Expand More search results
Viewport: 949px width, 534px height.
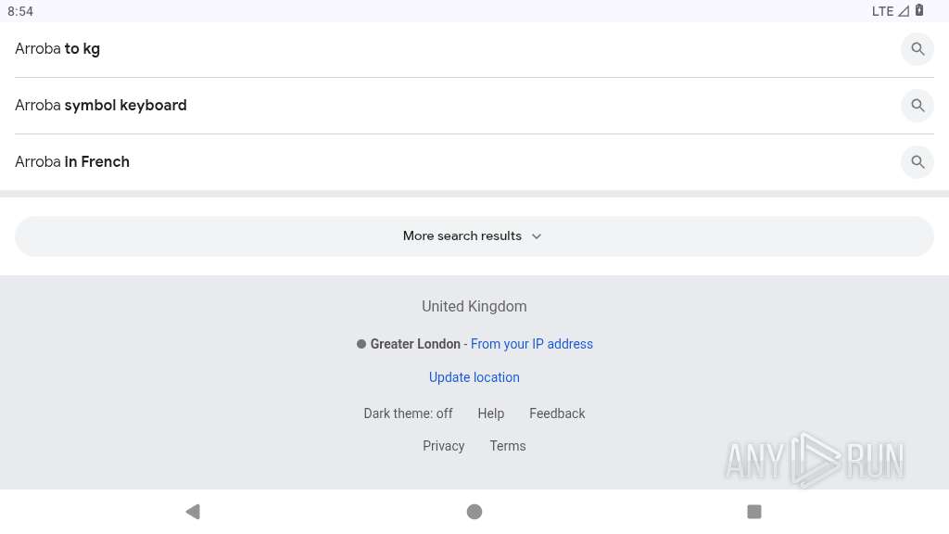click(x=474, y=236)
